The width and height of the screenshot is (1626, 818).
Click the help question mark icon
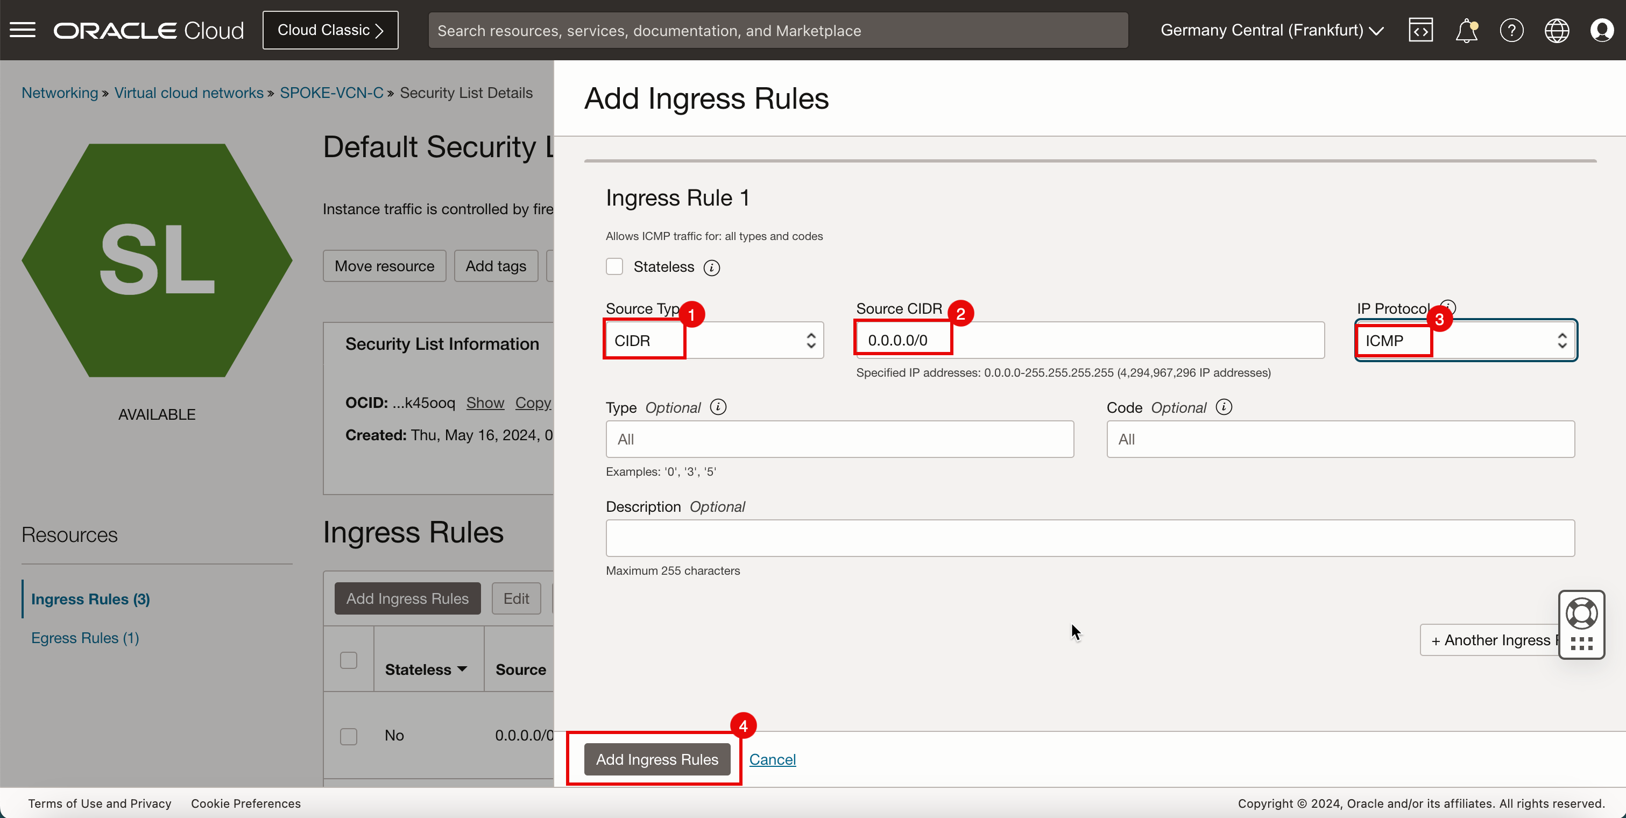1510,30
